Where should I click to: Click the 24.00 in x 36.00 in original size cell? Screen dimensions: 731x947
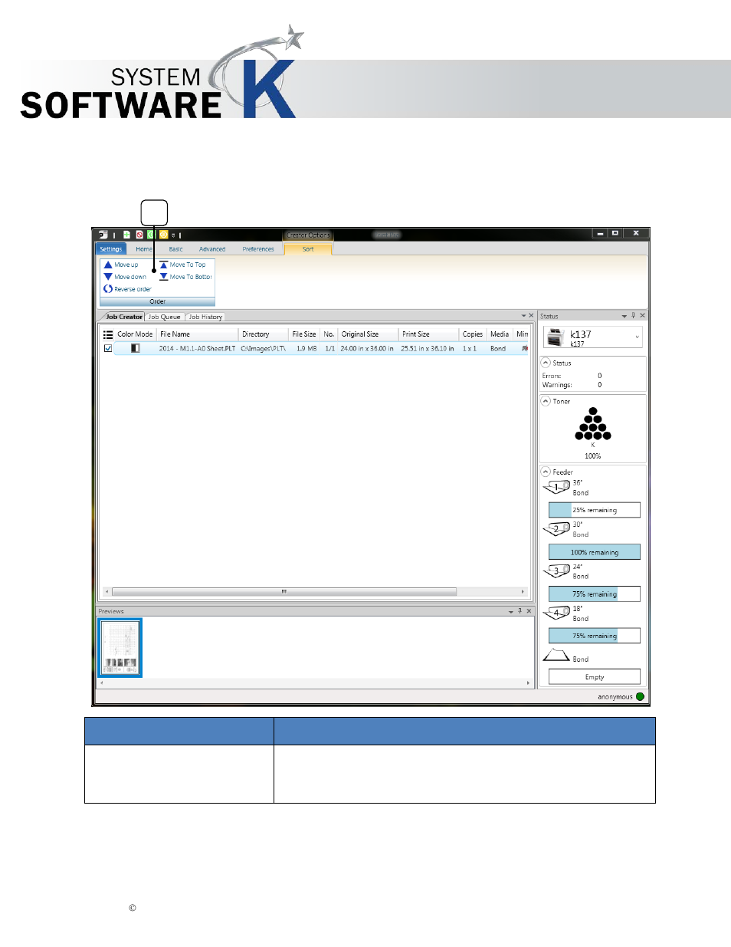(x=367, y=348)
